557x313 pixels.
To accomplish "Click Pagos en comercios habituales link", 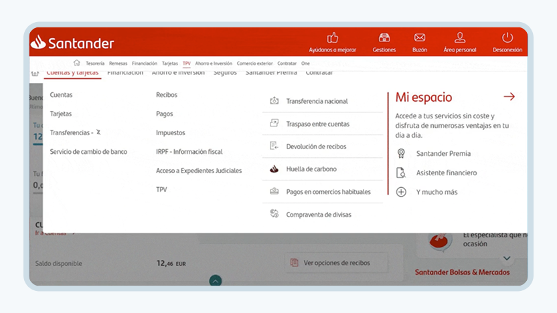I will click(329, 192).
